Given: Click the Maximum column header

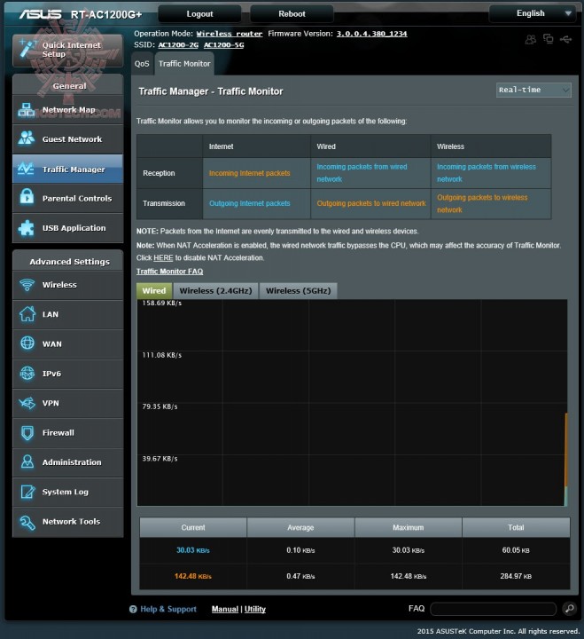Looking at the screenshot, I should [x=409, y=527].
